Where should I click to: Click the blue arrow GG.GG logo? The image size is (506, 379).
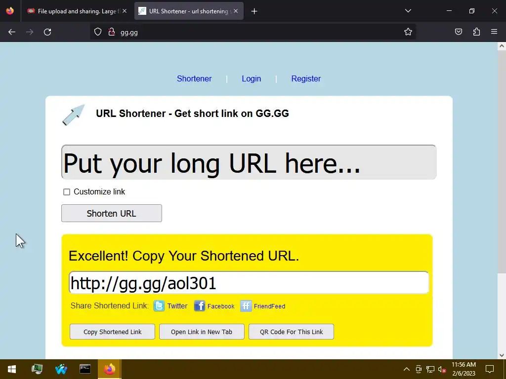pos(74,114)
